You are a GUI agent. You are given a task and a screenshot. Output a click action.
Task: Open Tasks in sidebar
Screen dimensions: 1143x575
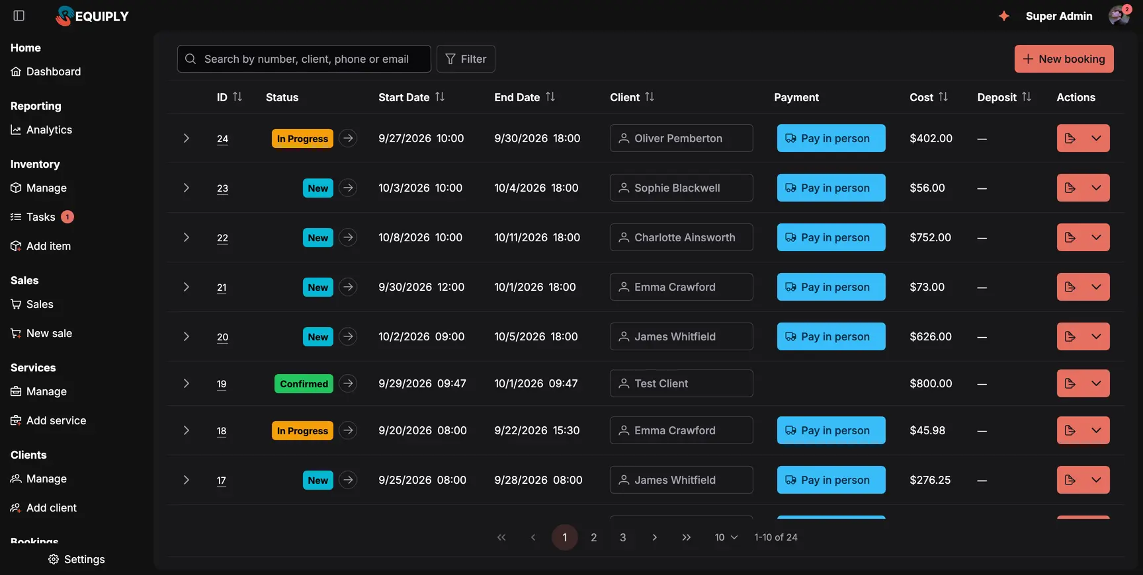coord(42,217)
